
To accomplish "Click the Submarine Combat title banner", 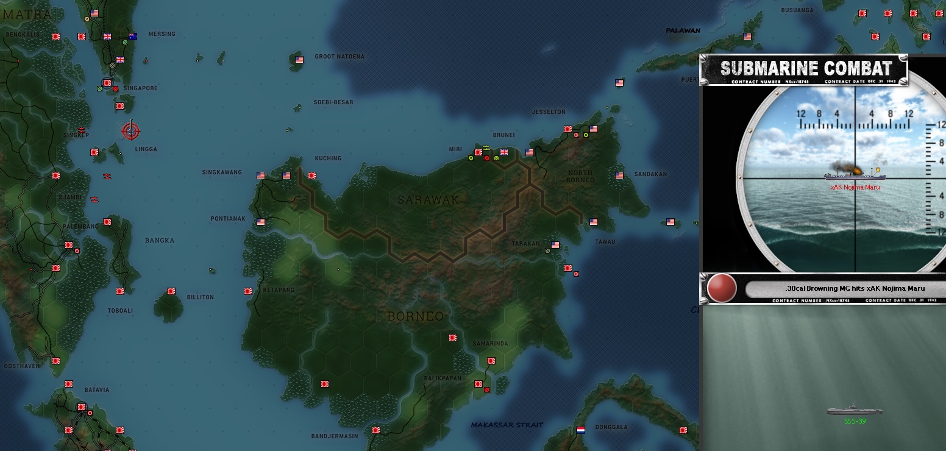I will [x=804, y=69].
